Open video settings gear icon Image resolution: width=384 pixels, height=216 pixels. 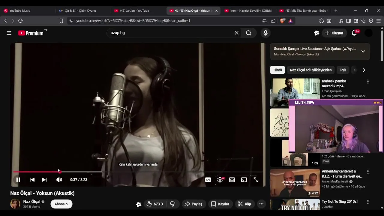pyautogui.click(x=220, y=180)
